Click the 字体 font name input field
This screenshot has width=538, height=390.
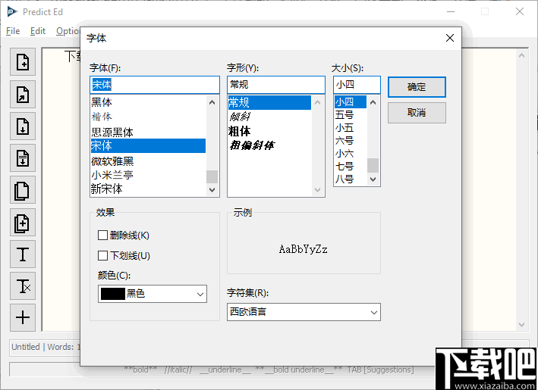click(x=155, y=85)
